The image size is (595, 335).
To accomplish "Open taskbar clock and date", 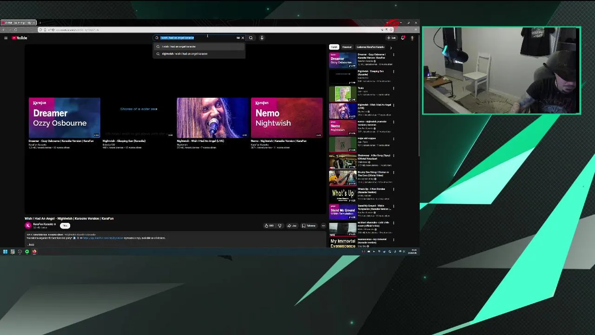I will 412,252.
